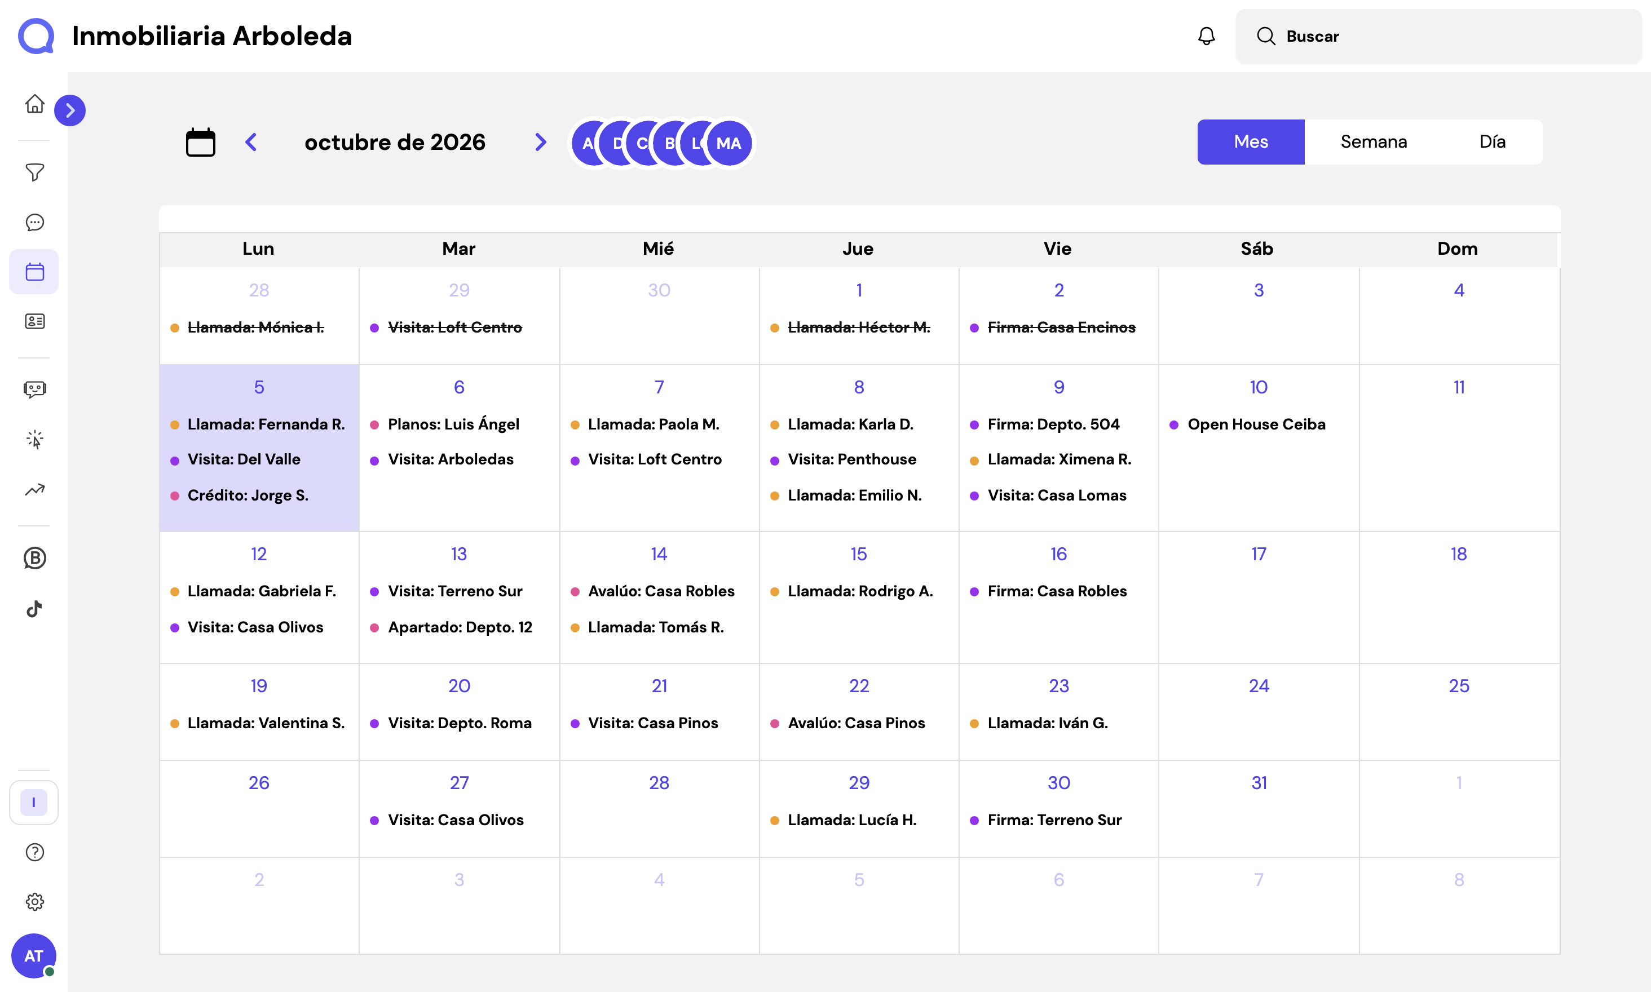Switch to Semana view tab
1651x992 pixels.
pos(1374,141)
